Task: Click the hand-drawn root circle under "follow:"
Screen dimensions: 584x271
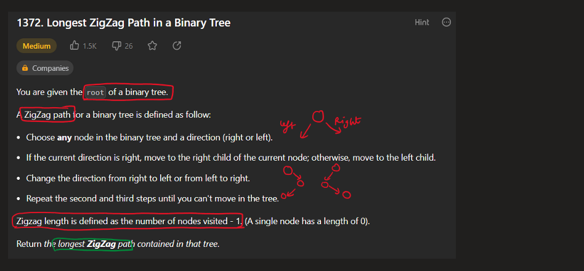Action: coord(318,117)
